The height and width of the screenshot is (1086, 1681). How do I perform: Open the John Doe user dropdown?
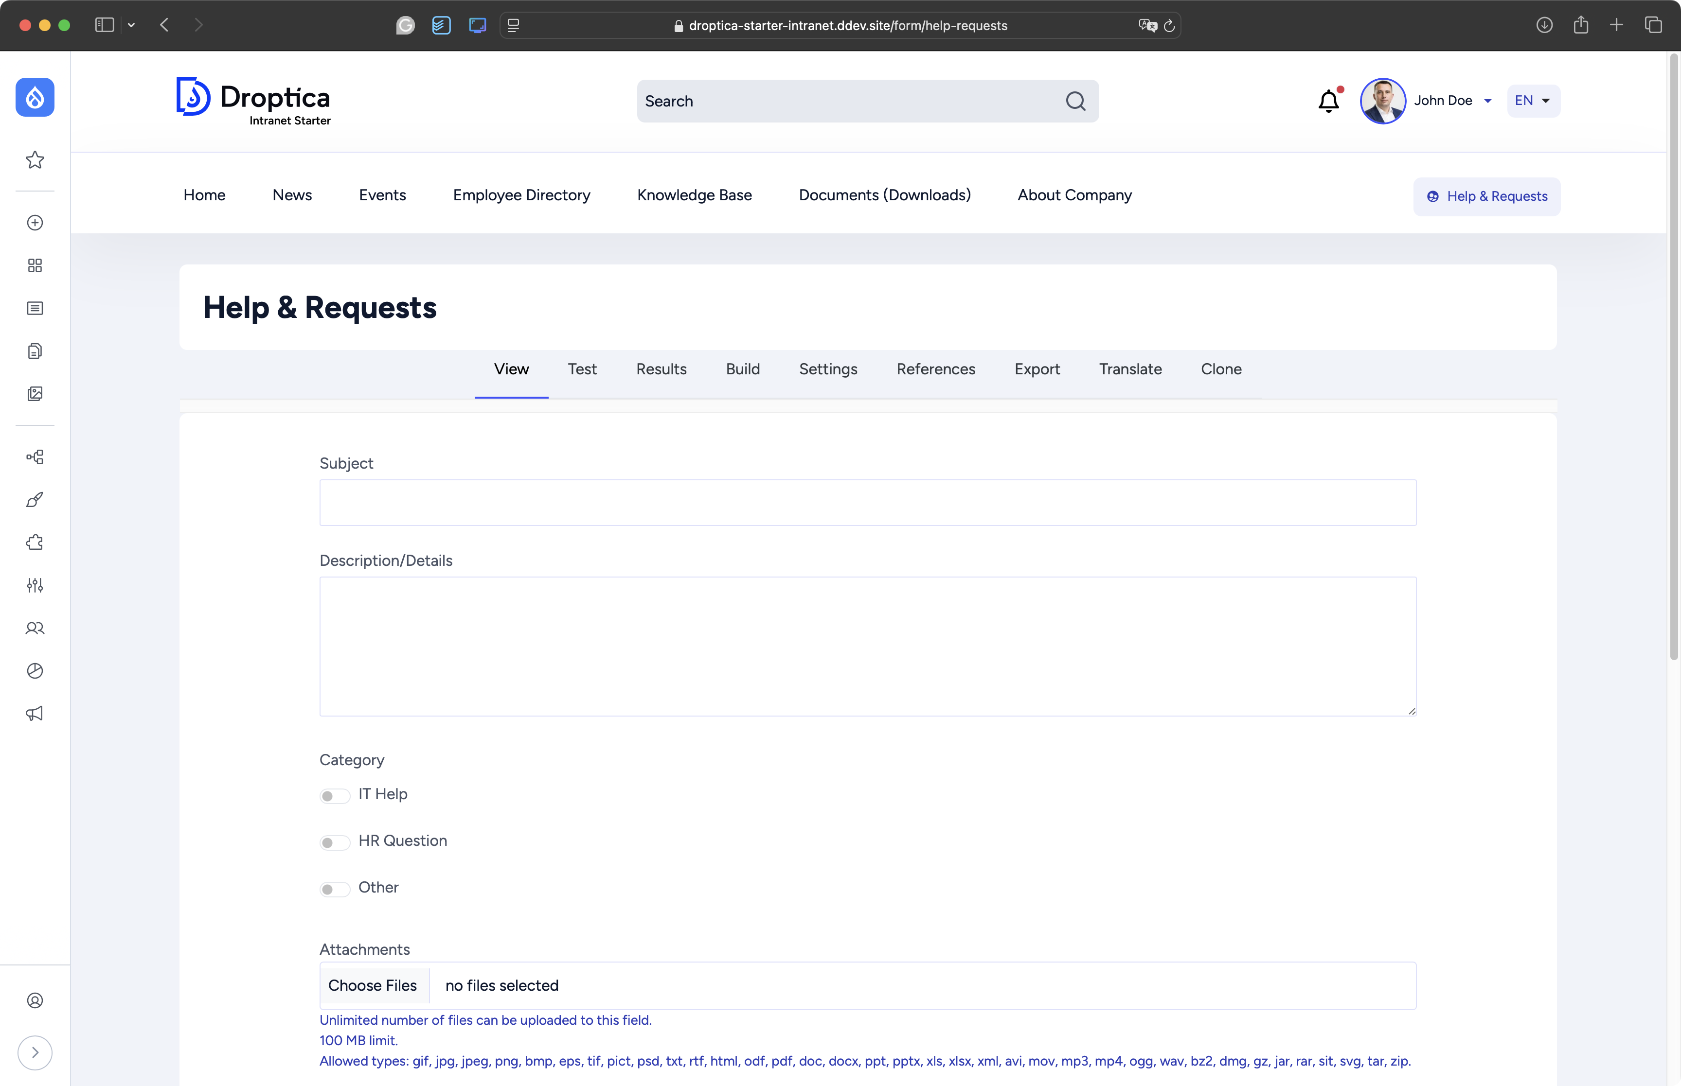coord(1452,101)
